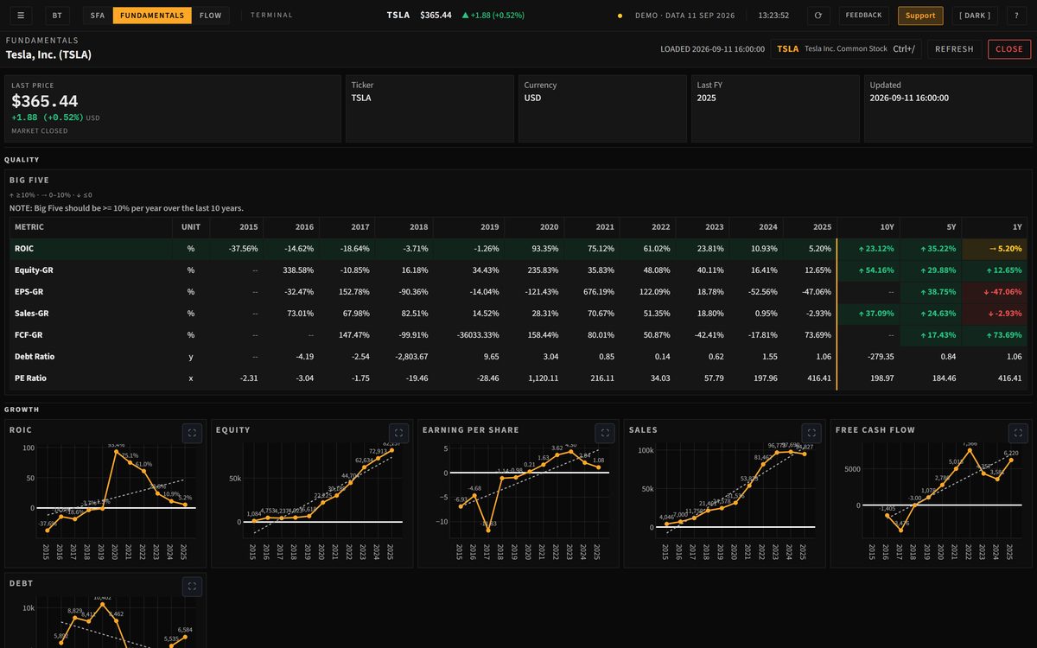
Task: Expand the Sales chart fullscreen
Action: tap(811, 433)
